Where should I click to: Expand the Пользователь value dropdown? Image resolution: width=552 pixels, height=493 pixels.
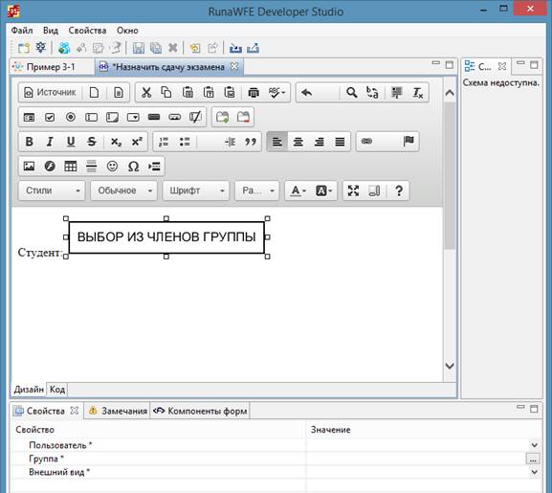[534, 445]
